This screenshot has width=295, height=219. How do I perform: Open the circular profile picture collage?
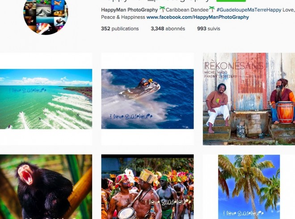(46, 17)
